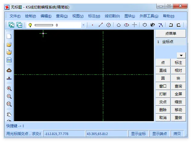Click the Pan hand tool icon
The height and width of the screenshot is (142, 192).
pyautogui.click(x=9, y=114)
